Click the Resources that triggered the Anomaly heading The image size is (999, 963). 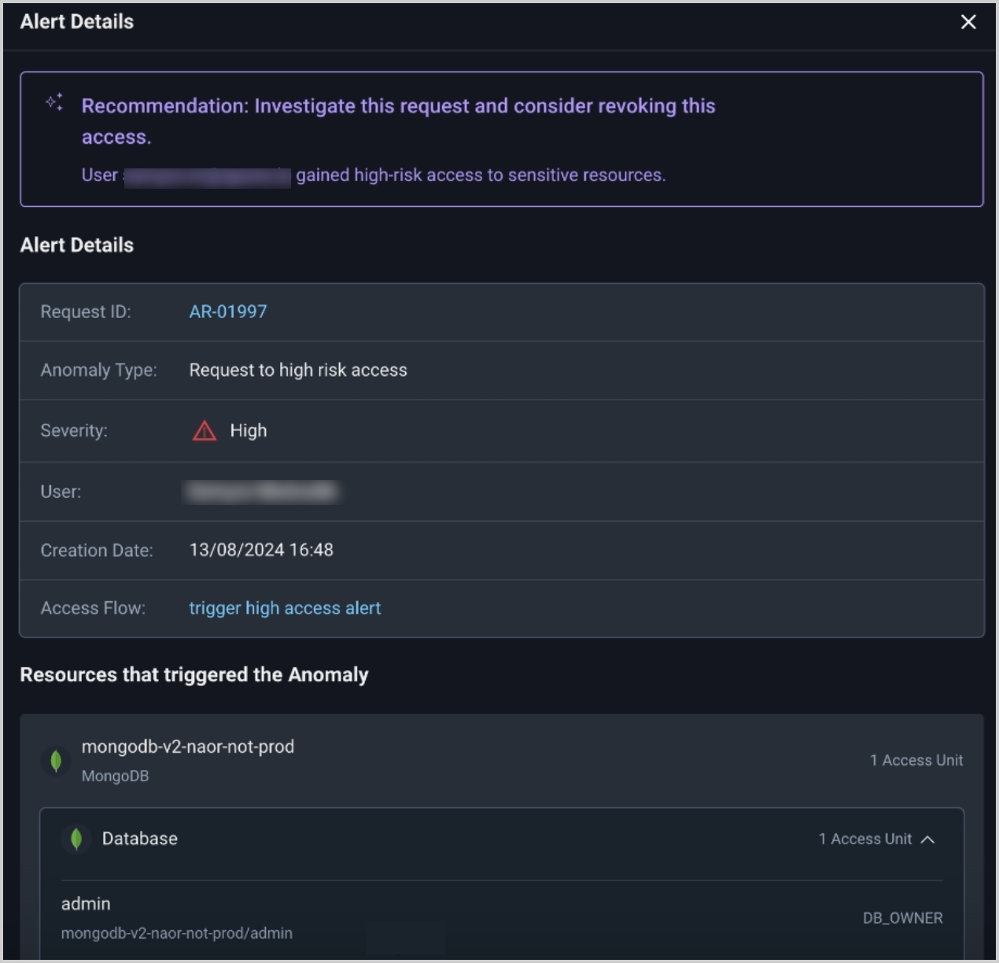tap(194, 675)
